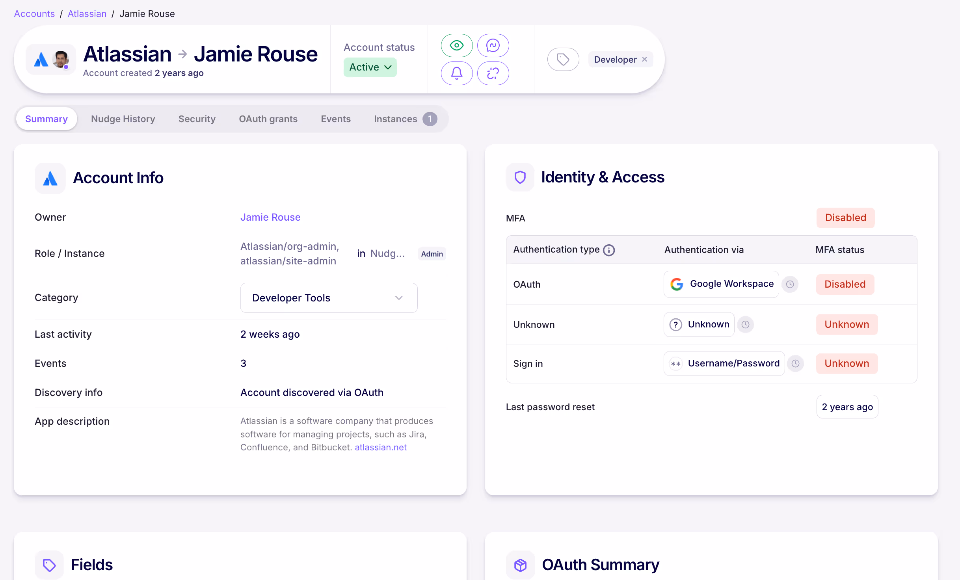Click the Username/Password chip
The height and width of the screenshot is (580, 960).
pos(724,363)
